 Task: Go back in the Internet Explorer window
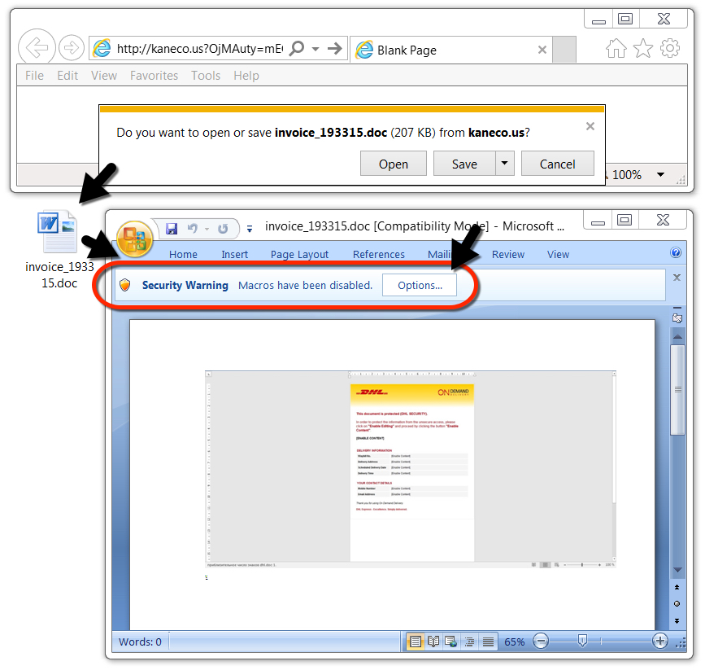coord(37,47)
